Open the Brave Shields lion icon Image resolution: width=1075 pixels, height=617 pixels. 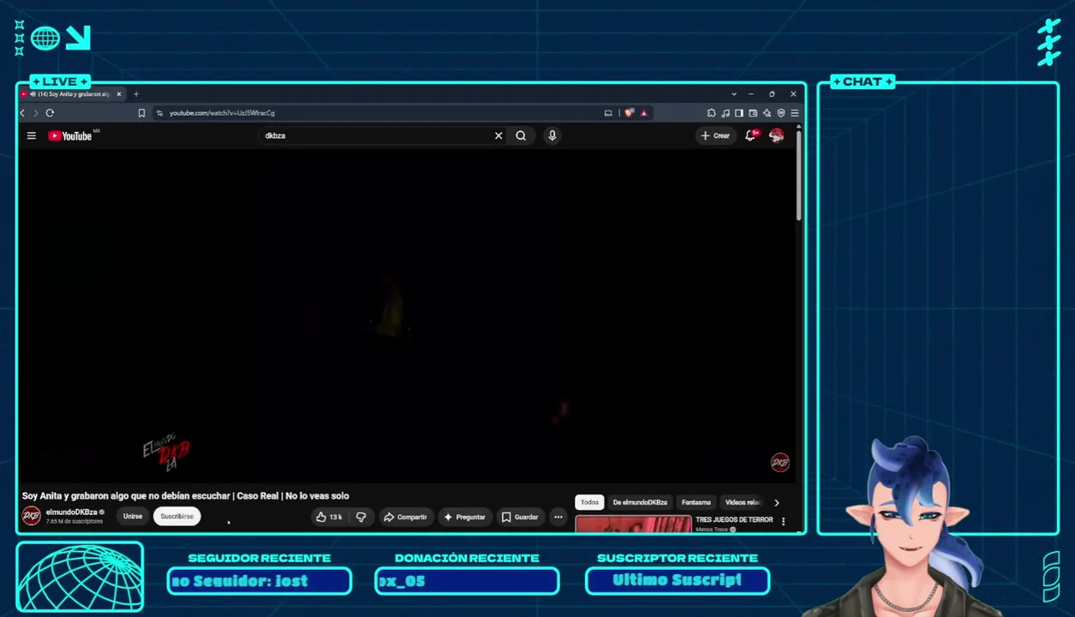pos(630,113)
